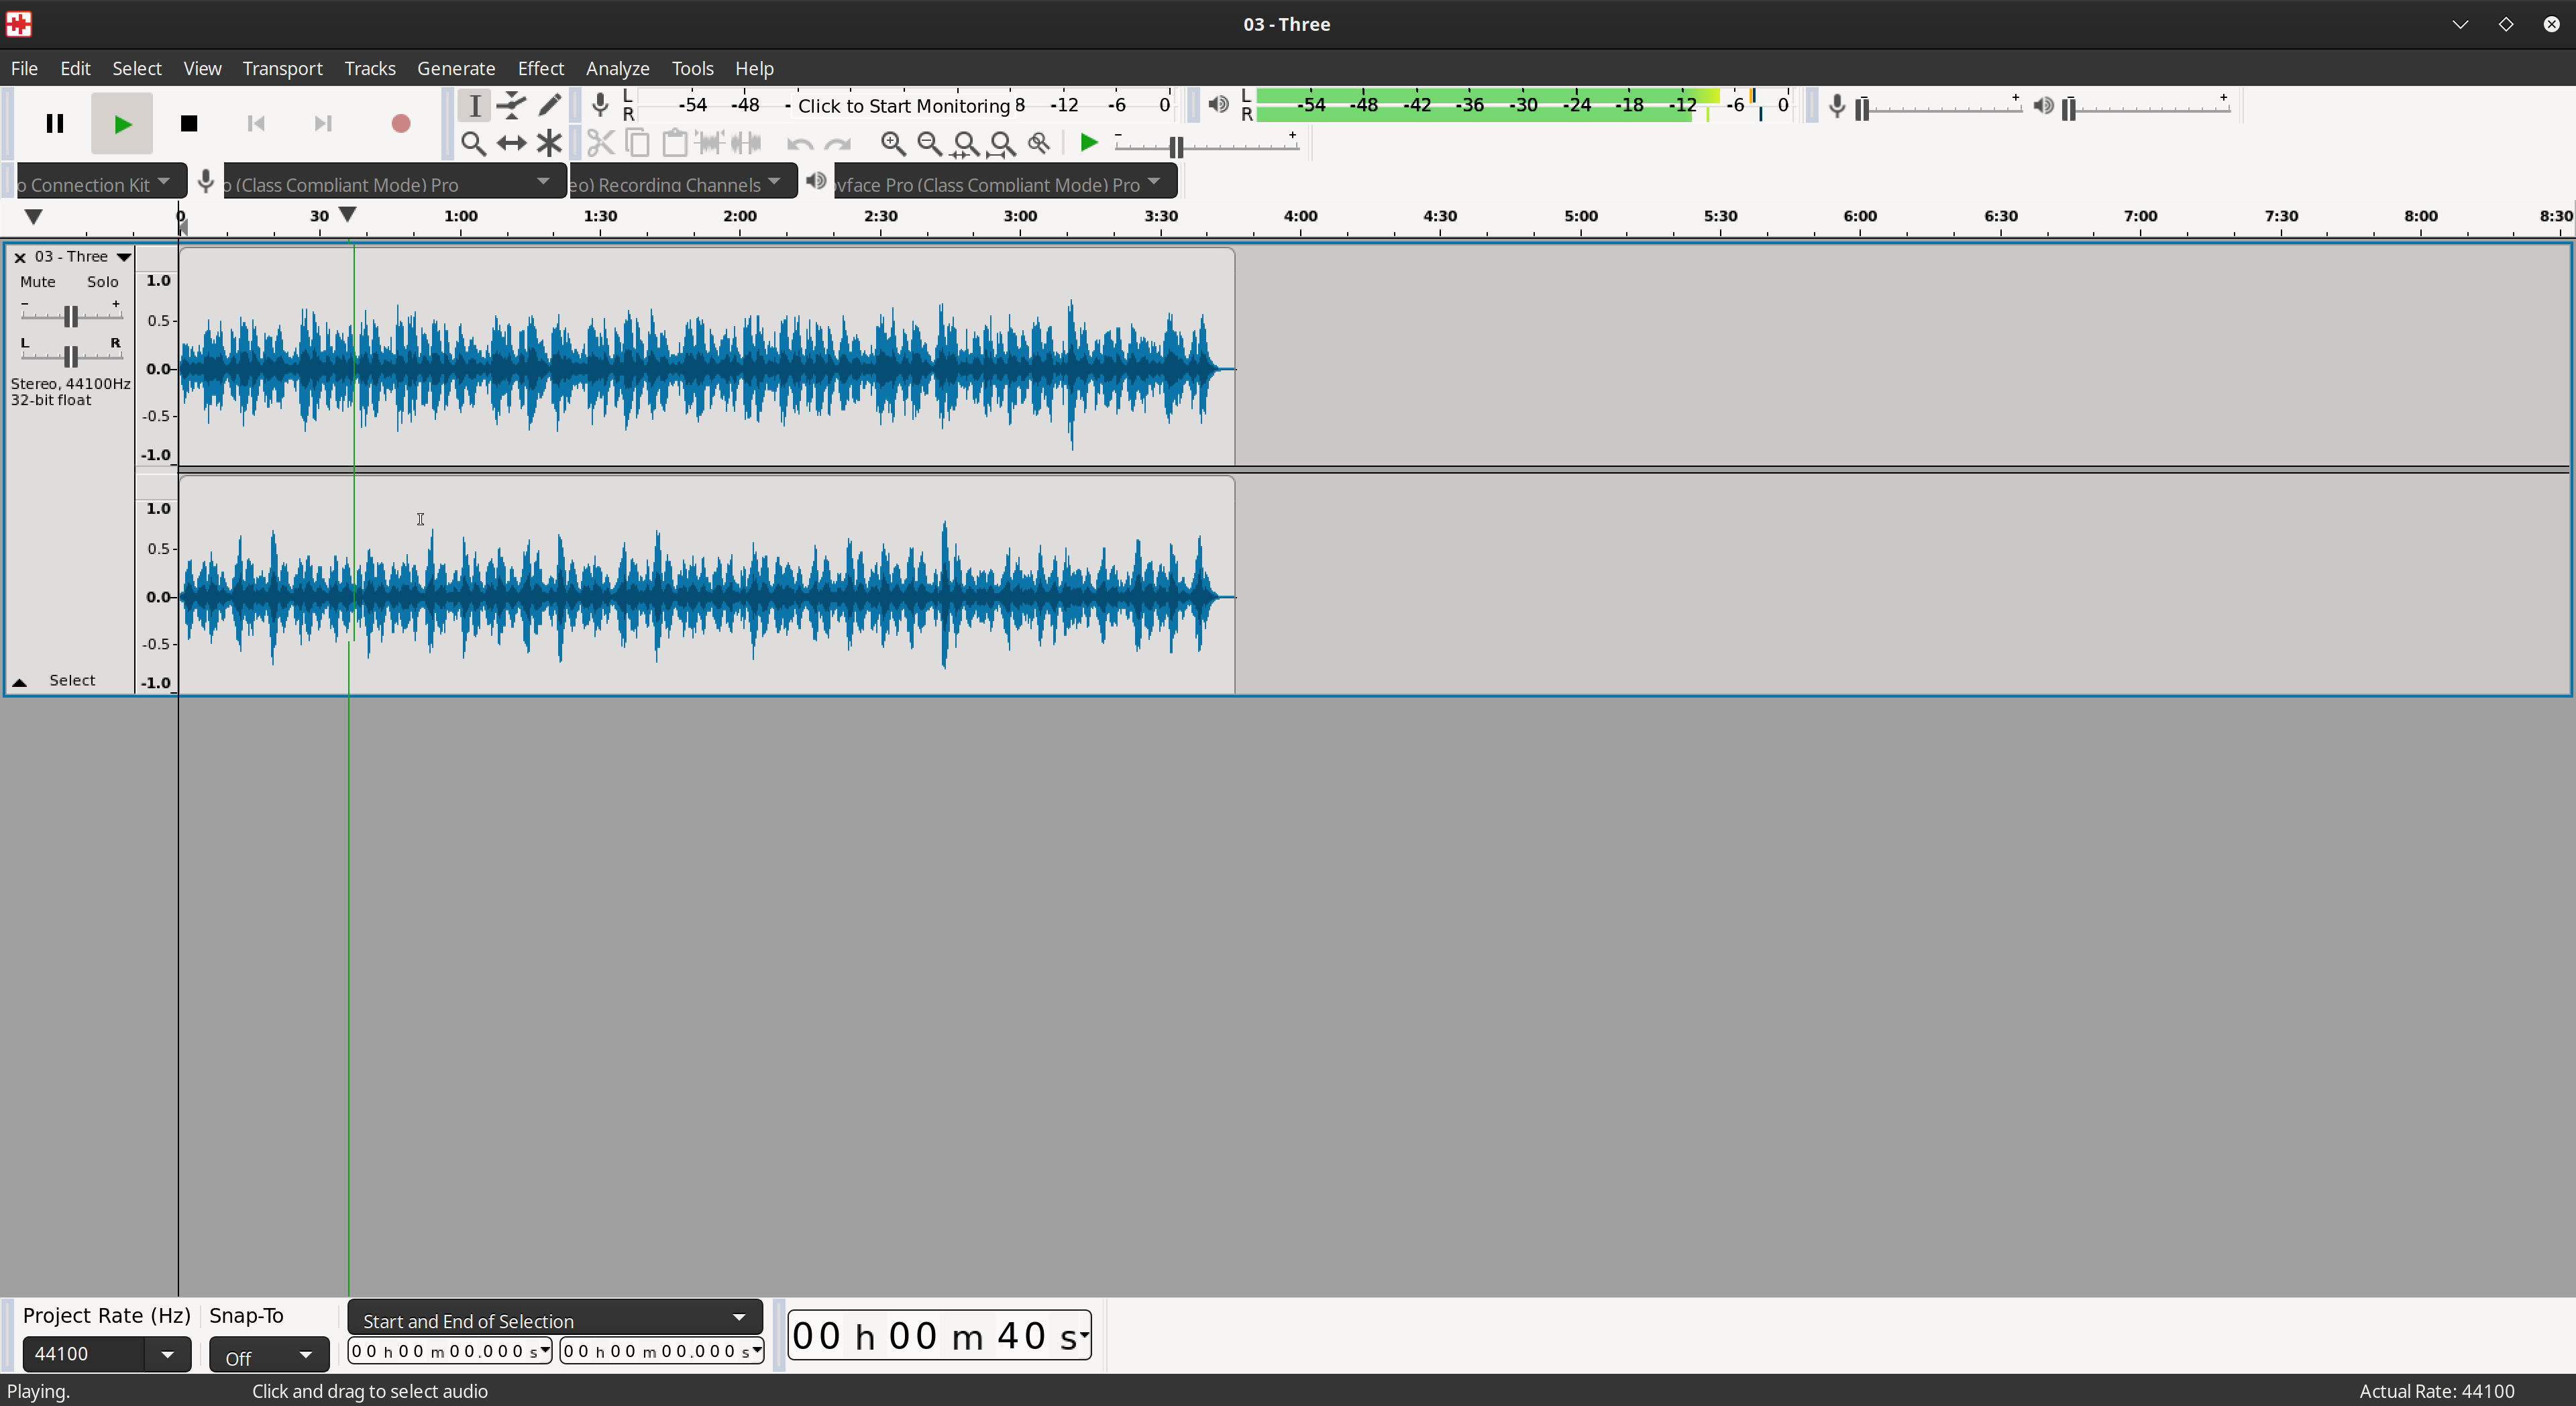The image size is (2576, 1406).
Task: Open the Generate menu
Action: (x=456, y=68)
